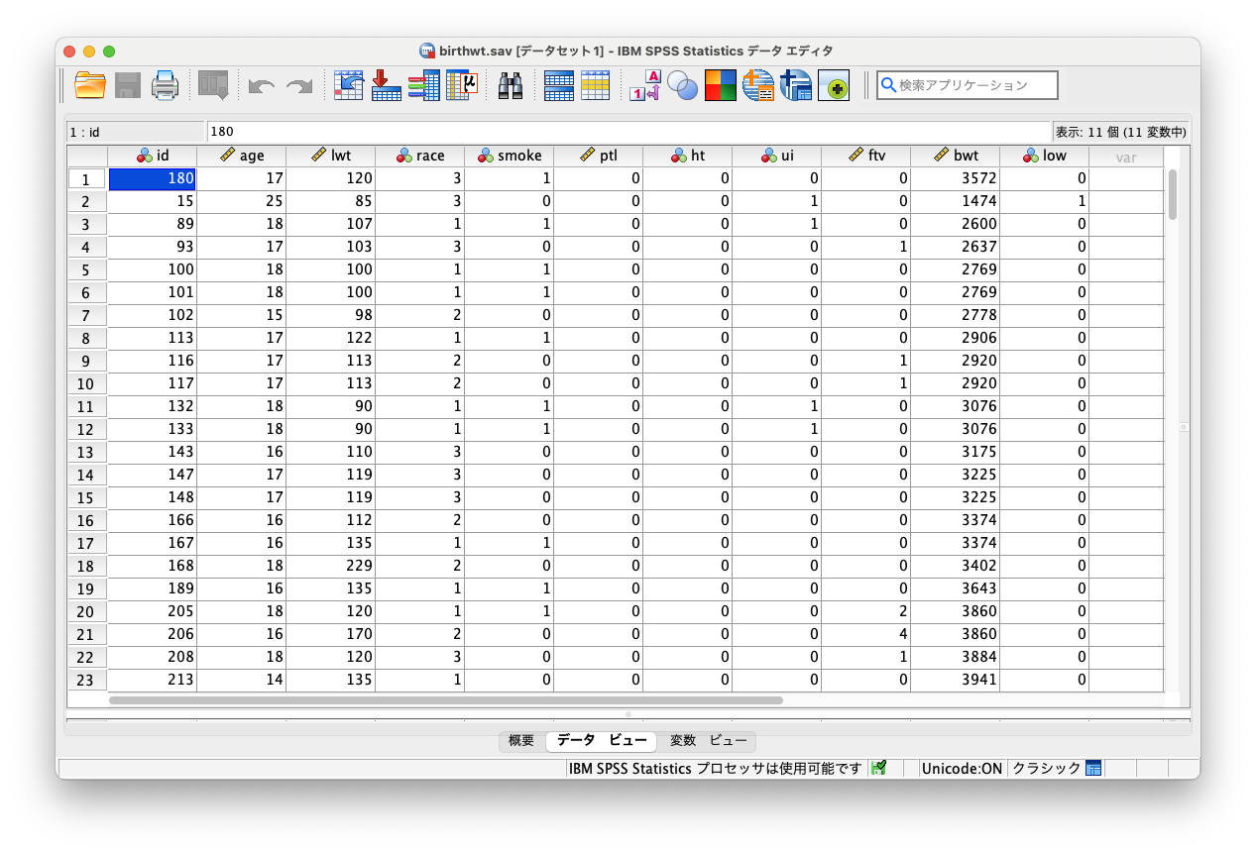Click the Go to case icon
Screen dimensions: 1256x853
coord(348,86)
